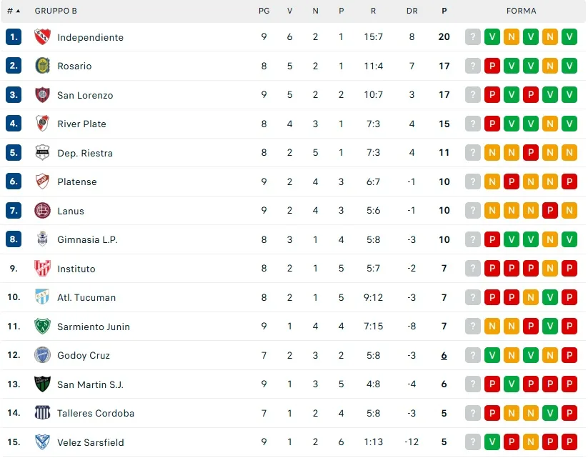Click the Godoy Cruz crest

[x=42, y=355]
